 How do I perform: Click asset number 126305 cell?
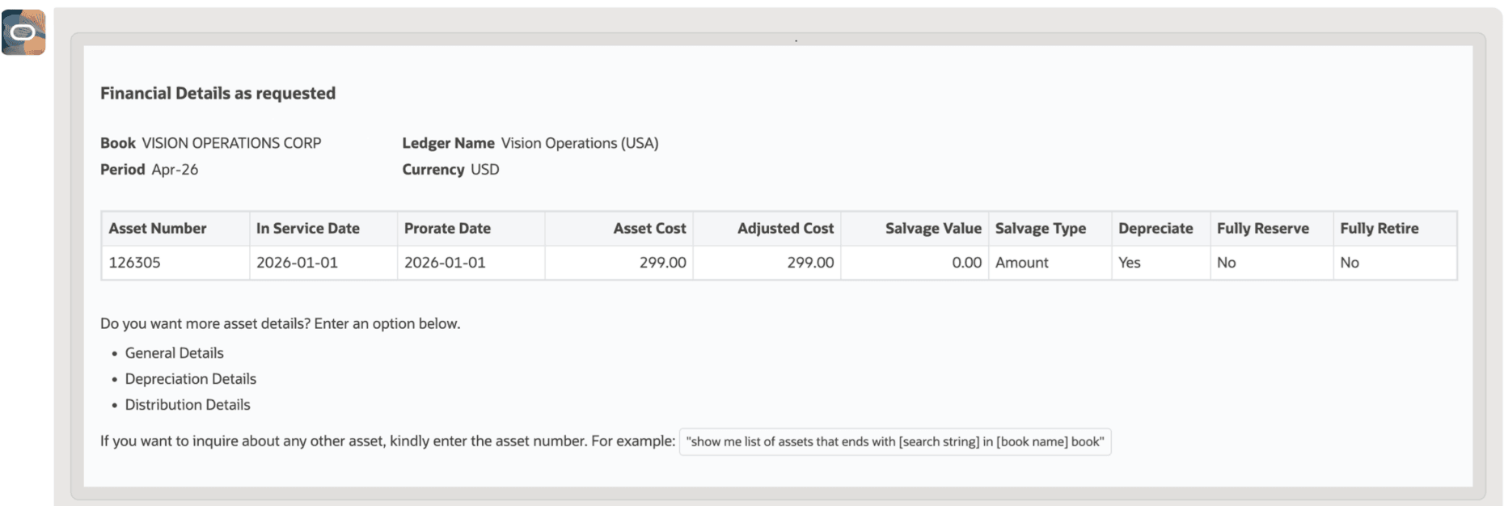[175, 263]
